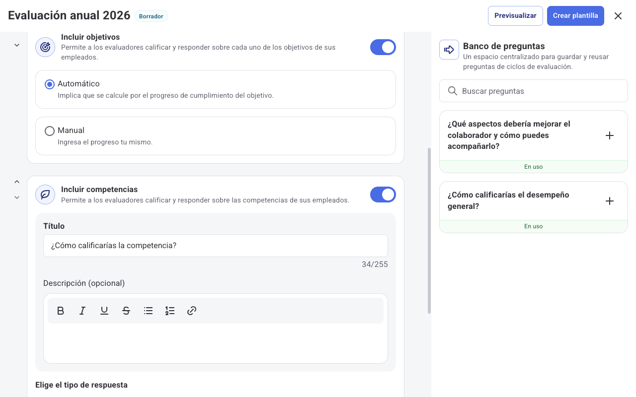Move the objectives section down

pos(17,45)
